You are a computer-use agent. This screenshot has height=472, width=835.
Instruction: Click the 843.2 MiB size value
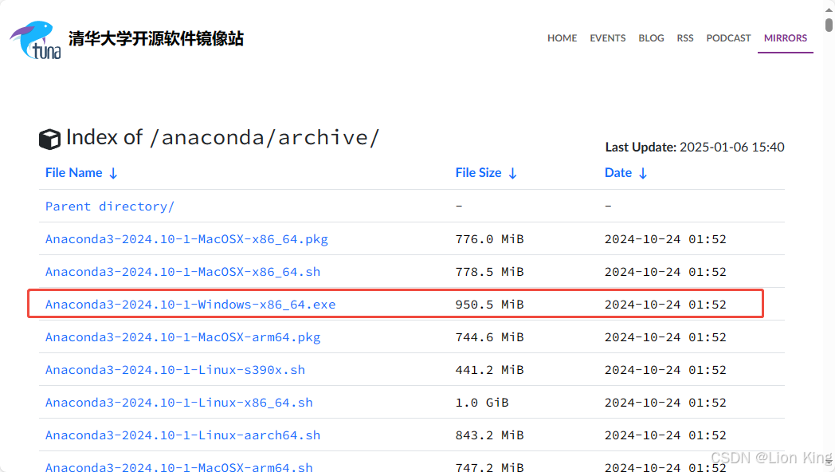[x=489, y=435]
